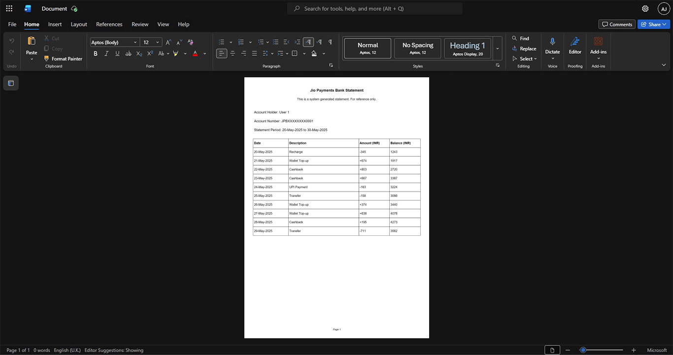Open the font size dropdown
The height and width of the screenshot is (355, 673).
coord(158,42)
